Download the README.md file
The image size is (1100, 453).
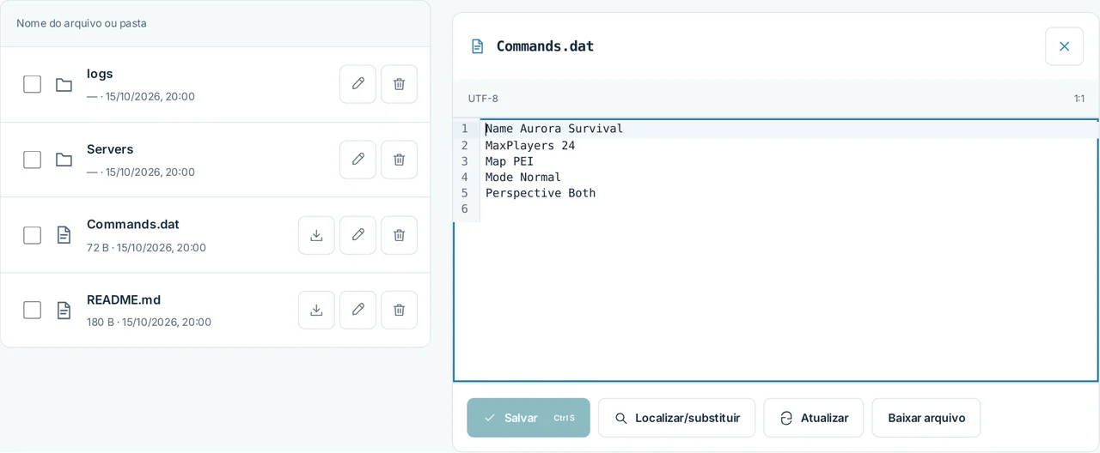316,310
